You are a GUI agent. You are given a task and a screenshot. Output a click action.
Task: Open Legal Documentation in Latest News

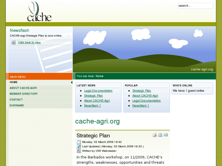[x=98, y=91]
